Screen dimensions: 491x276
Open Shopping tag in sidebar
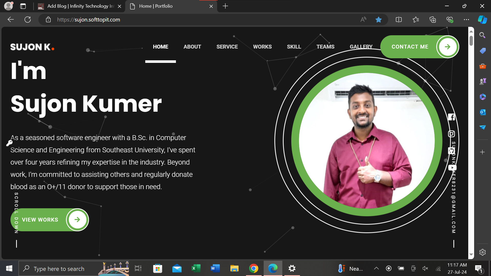click(x=482, y=51)
